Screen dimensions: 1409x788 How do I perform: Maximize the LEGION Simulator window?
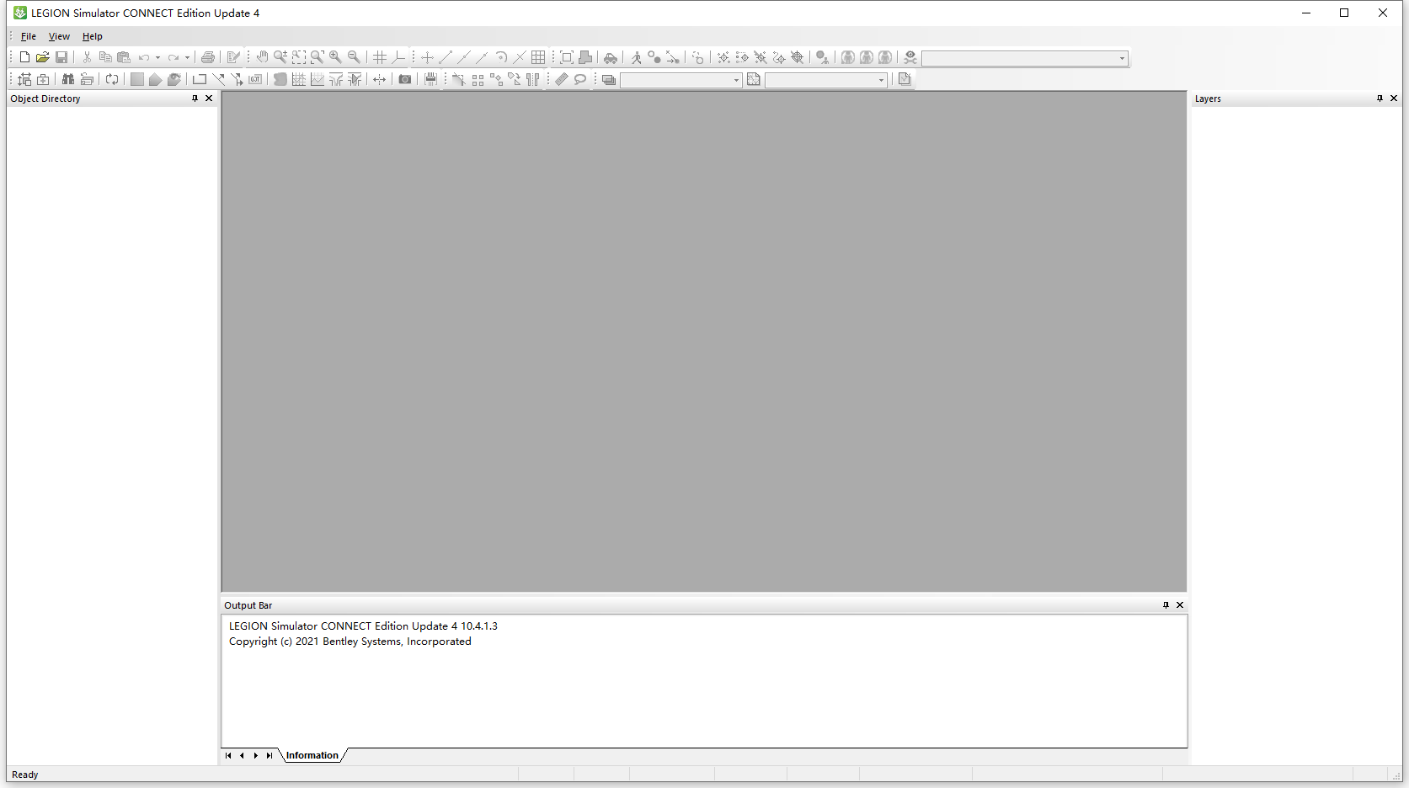pyautogui.click(x=1344, y=13)
